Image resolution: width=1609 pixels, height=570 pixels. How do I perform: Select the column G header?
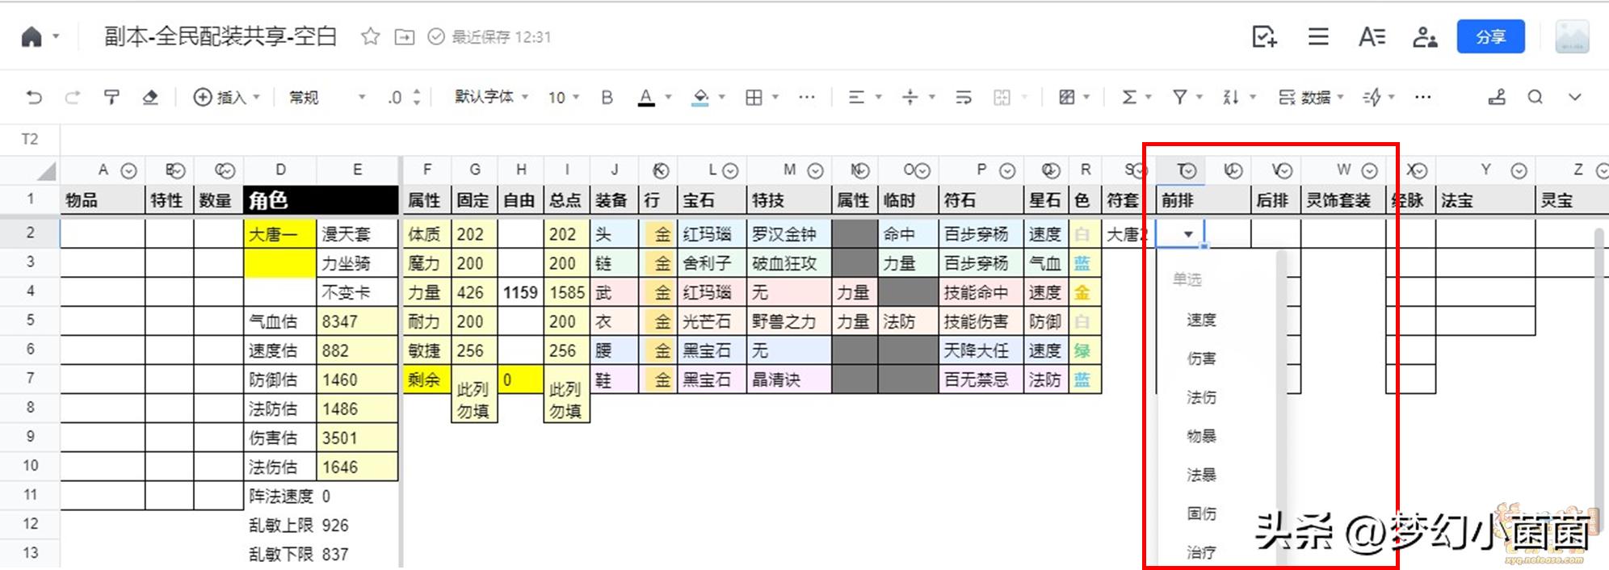475,170
